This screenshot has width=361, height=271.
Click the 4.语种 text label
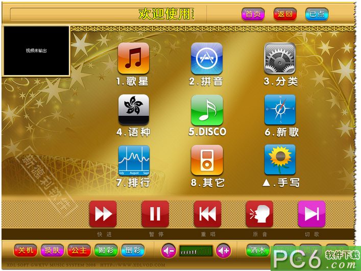pyautogui.click(x=133, y=132)
